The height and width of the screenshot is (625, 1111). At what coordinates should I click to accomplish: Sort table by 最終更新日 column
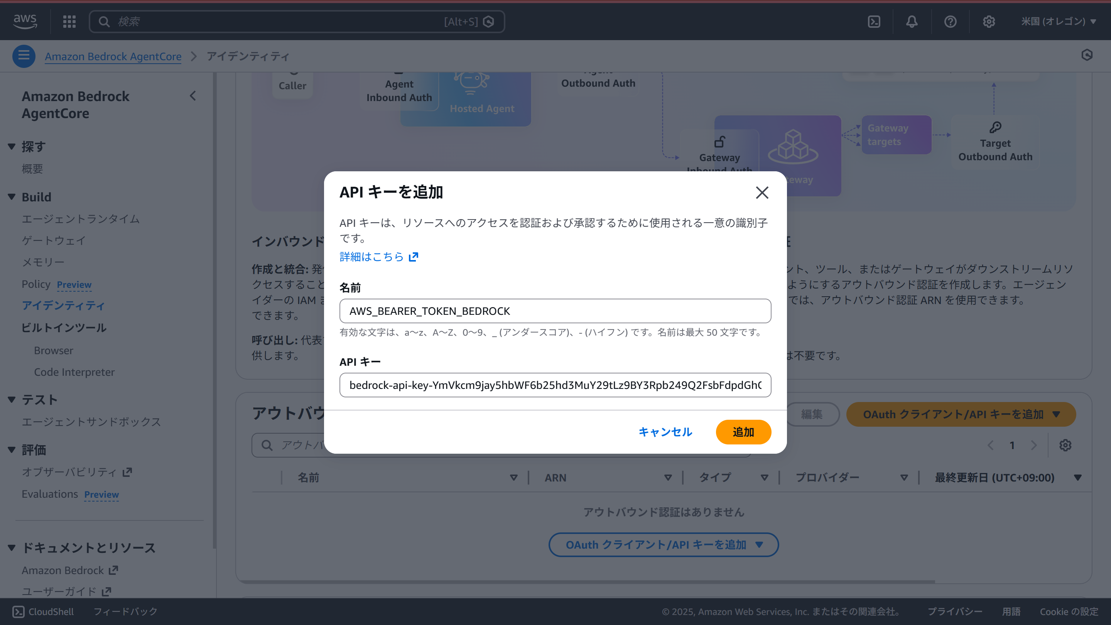[1078, 478]
